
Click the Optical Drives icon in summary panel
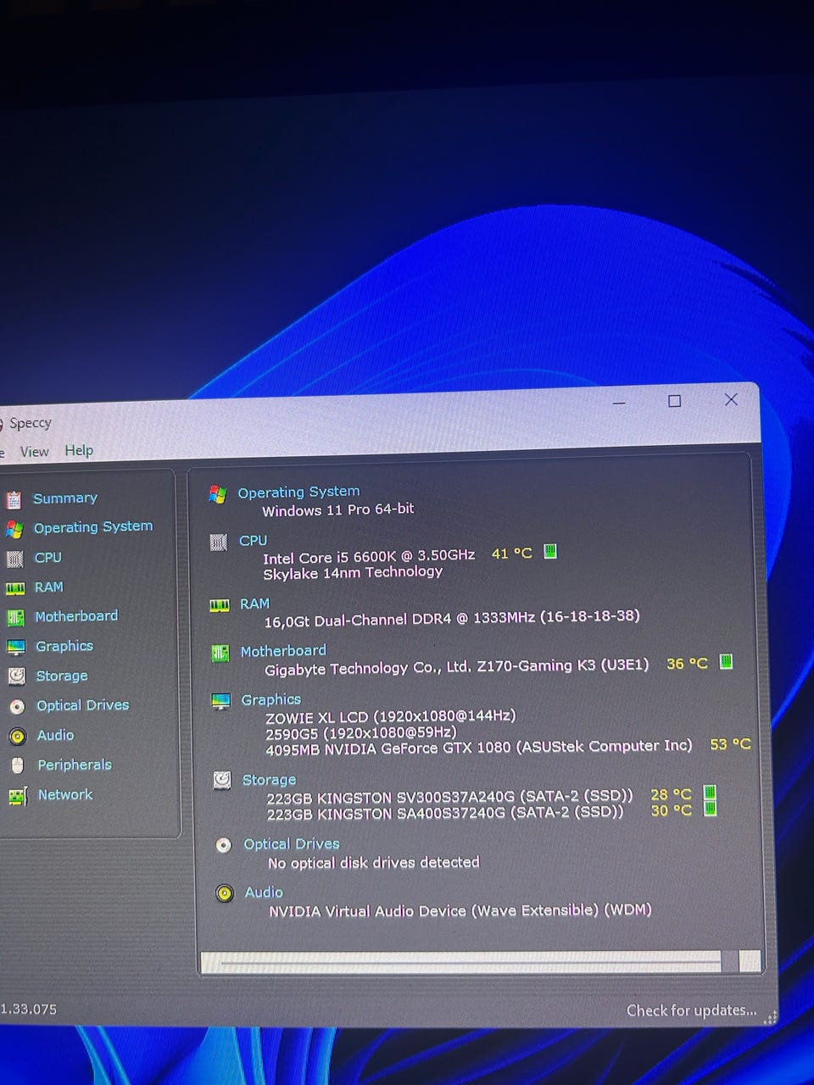(224, 845)
